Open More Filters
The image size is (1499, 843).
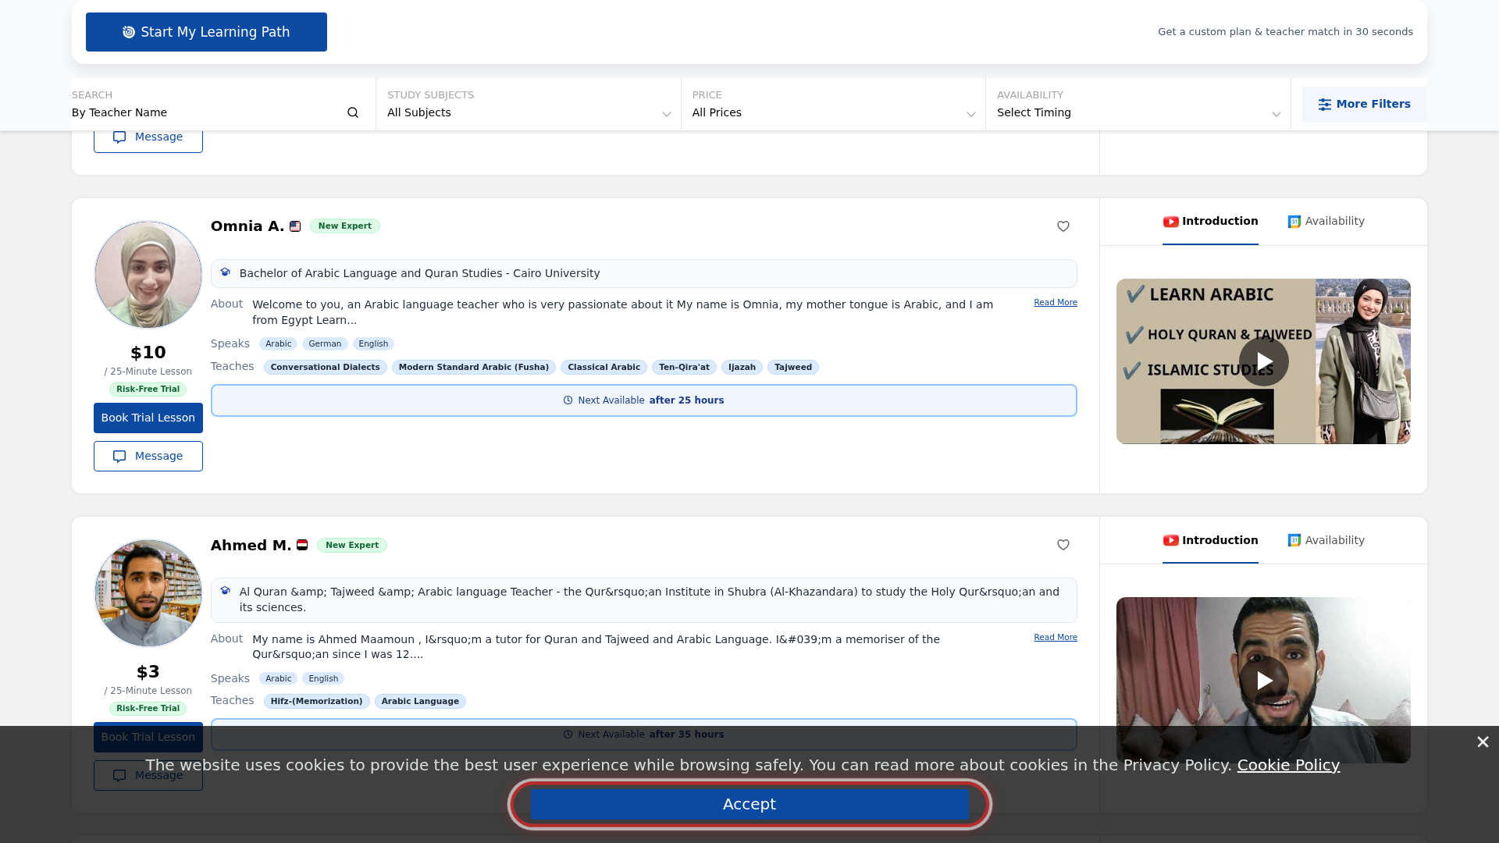(x=1365, y=104)
